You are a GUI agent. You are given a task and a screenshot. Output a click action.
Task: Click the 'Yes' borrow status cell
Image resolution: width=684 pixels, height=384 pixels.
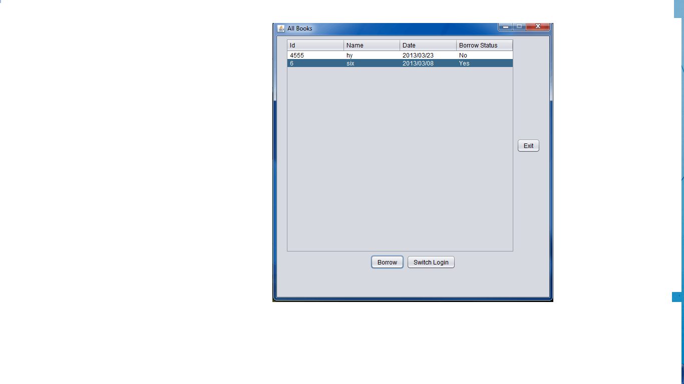pyautogui.click(x=485, y=63)
